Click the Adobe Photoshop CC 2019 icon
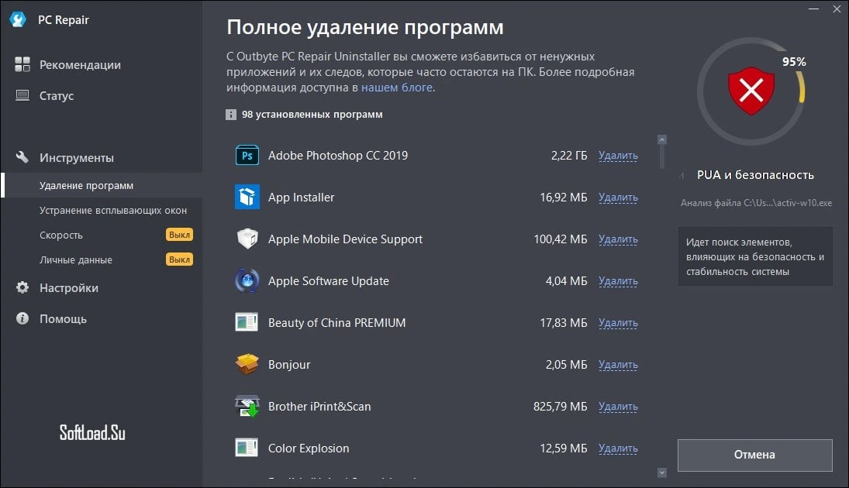 (x=247, y=155)
